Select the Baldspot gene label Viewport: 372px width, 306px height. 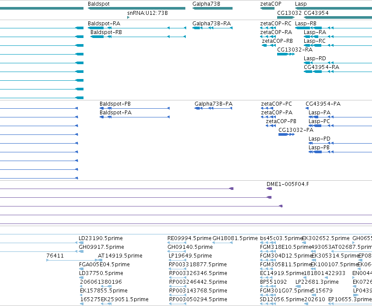coord(98,4)
